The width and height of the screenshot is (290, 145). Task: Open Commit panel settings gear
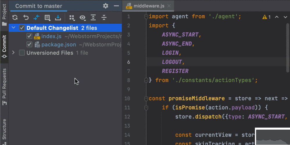pyautogui.click(x=106, y=6)
